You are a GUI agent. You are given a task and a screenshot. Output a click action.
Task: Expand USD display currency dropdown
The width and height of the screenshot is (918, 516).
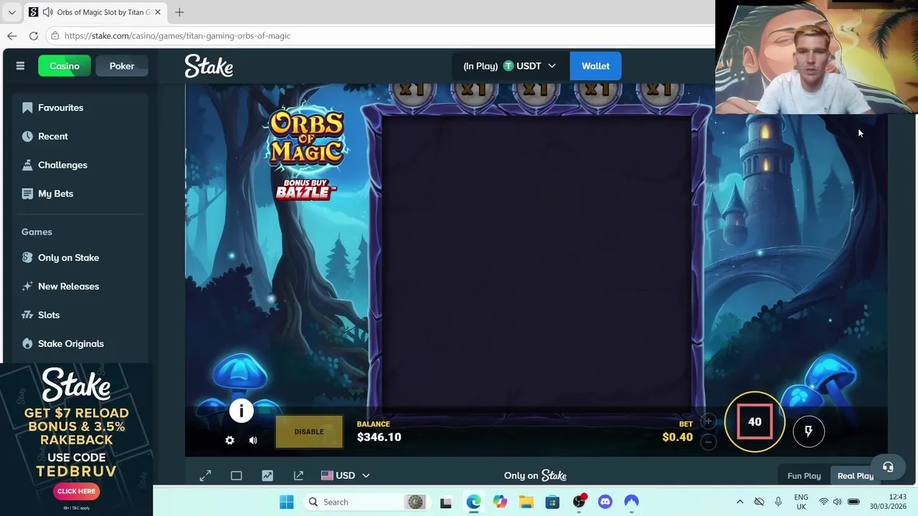point(345,475)
